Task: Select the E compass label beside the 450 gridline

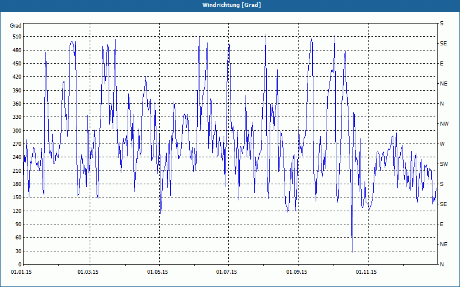Action: click(442, 64)
